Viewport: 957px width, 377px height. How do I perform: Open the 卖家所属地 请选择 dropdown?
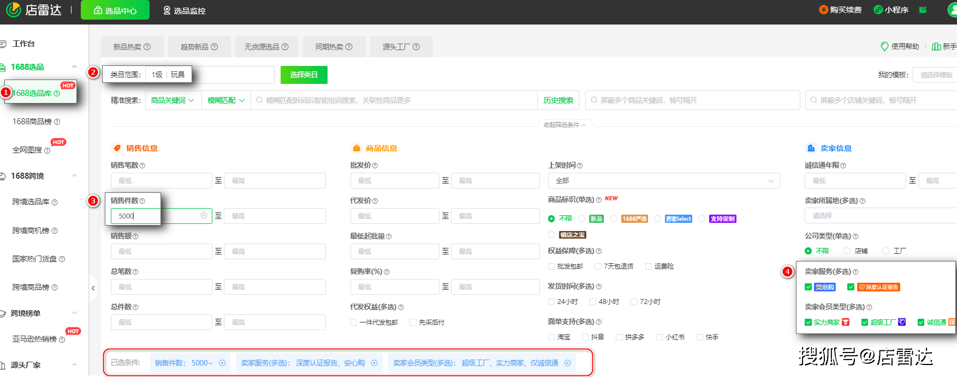[x=881, y=216]
